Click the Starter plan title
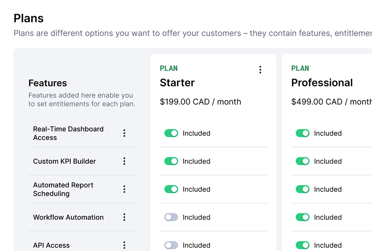Screen dimensions: 372x251 (177, 83)
